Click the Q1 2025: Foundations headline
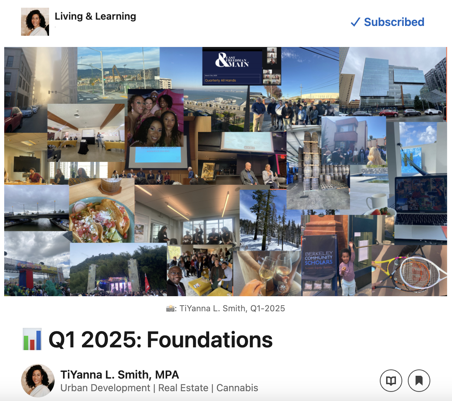The width and height of the screenshot is (452, 401). click(x=160, y=340)
